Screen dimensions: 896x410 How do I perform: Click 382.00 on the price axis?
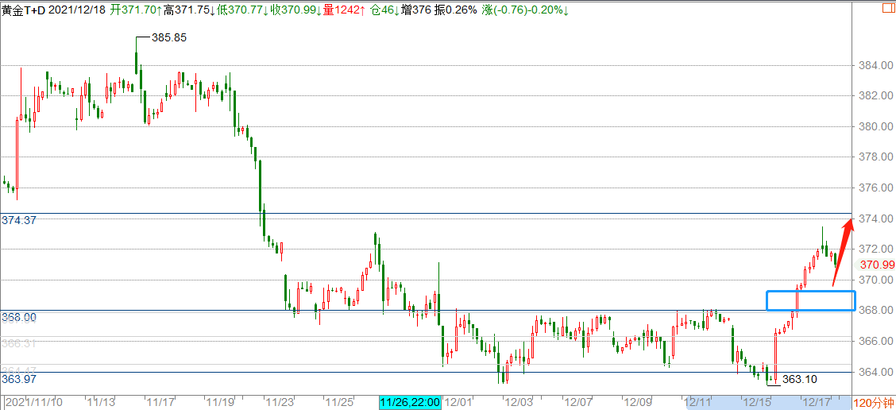point(877,95)
